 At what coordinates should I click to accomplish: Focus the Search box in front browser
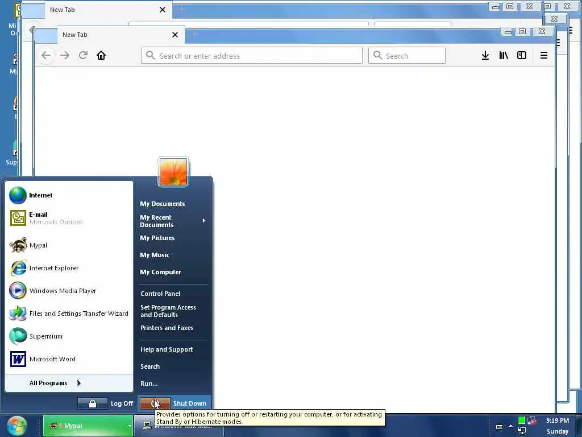pos(407,55)
